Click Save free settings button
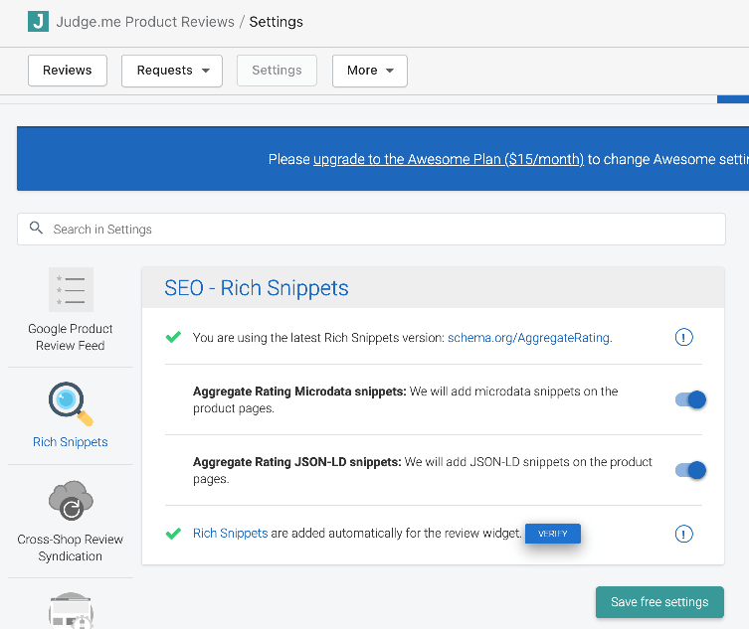This screenshot has width=749, height=629. 659,602
